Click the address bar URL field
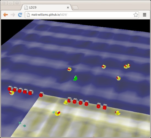This screenshot has height=138, width=151. tap(82, 15)
